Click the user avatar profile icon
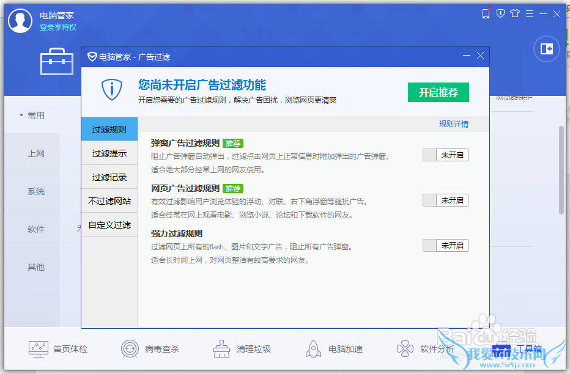The width and height of the screenshot is (570, 374). [x=20, y=21]
